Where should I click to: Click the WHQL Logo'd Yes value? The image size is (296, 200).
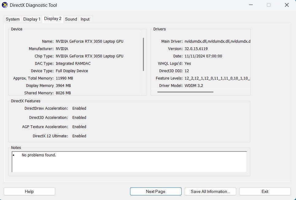point(188,63)
